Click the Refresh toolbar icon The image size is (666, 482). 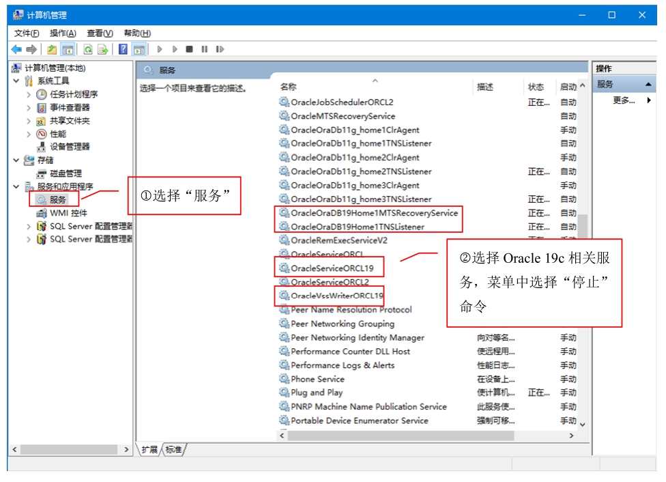coord(88,50)
